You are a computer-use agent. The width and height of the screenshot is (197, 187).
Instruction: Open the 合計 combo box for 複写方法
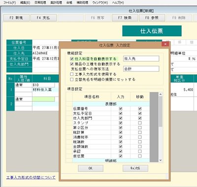point(141,69)
